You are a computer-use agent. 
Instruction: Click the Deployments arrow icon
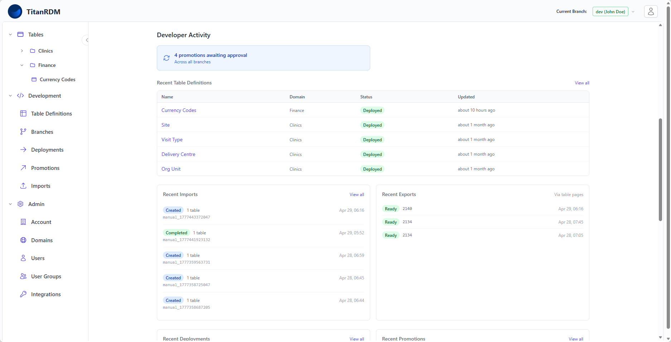(x=23, y=150)
